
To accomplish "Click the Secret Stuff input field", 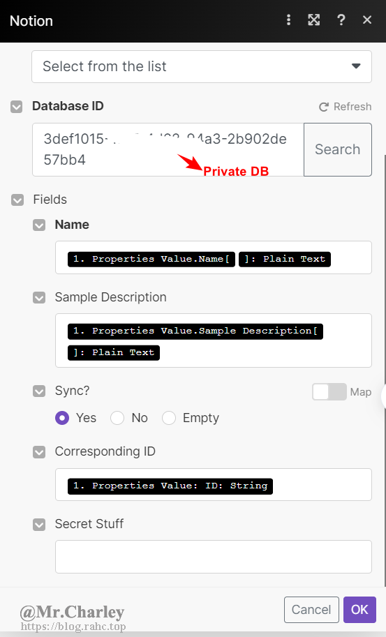I will click(x=214, y=557).
